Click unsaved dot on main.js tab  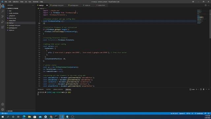(47, 5)
